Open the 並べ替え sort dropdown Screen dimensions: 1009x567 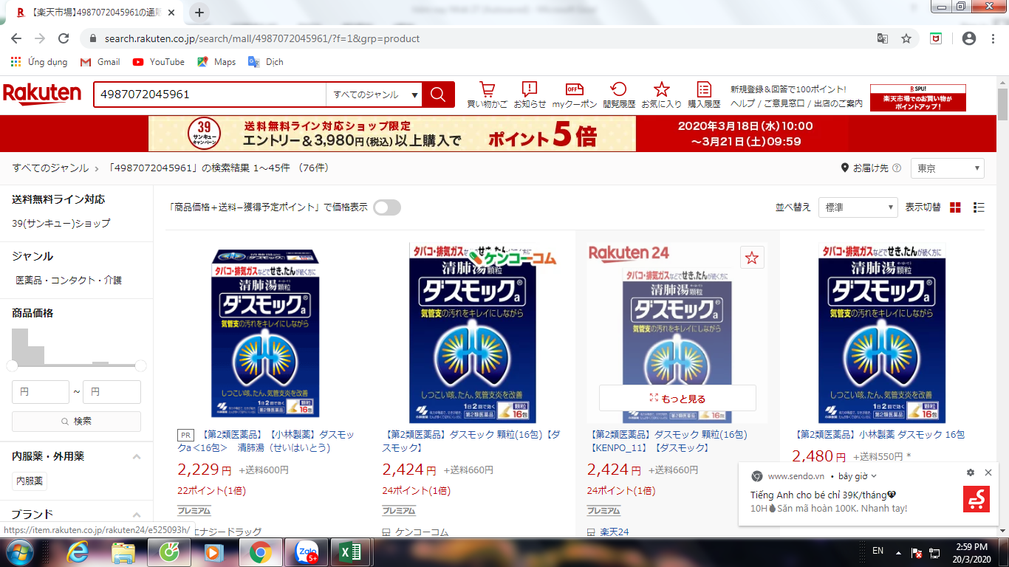pos(858,207)
